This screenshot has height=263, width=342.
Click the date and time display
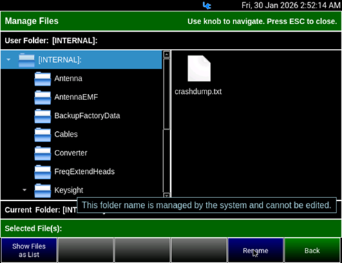pyautogui.click(x=291, y=6)
